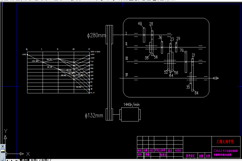This screenshot has width=242, height=161.
Task: Switch to the 布局2 layout tab
Action: [x=45, y=160]
